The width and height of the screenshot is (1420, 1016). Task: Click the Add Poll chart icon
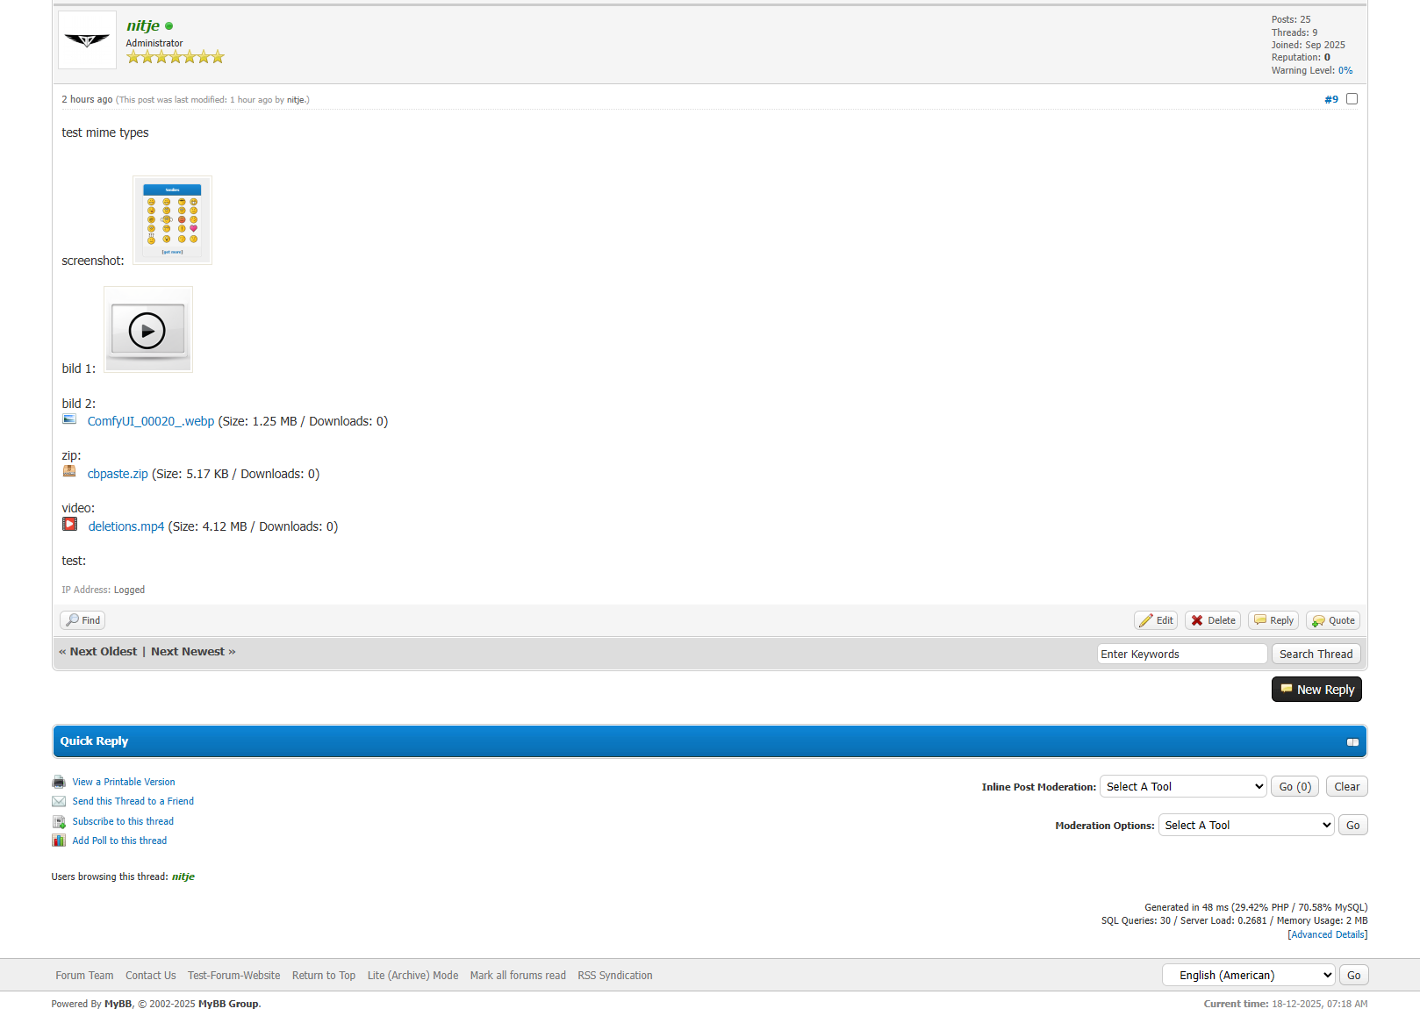point(59,841)
